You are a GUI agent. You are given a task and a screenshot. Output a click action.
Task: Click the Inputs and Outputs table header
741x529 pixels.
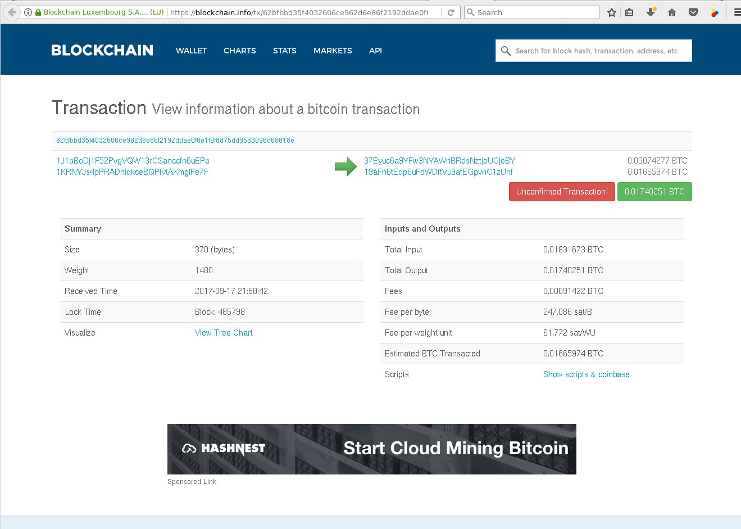532,229
